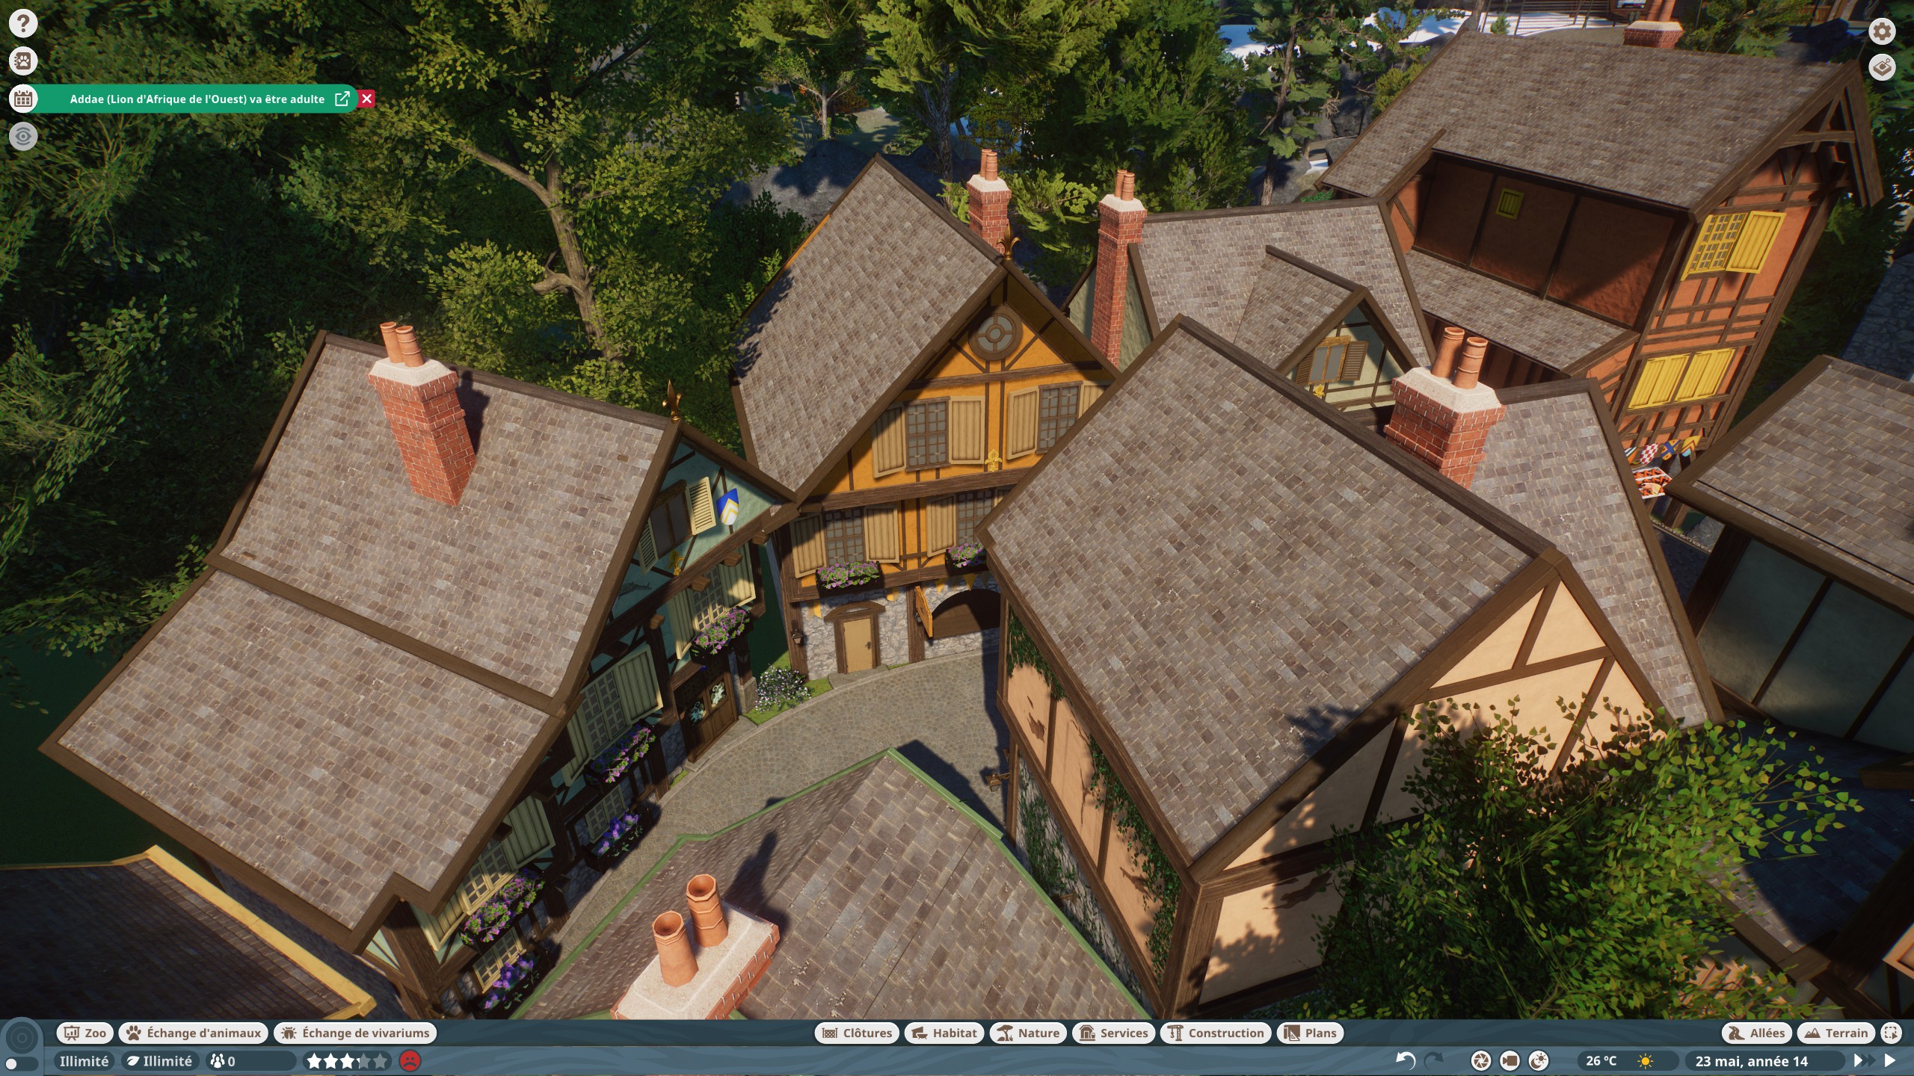Open the Allées path tool
This screenshot has height=1076, width=1914.
point(1757,1033)
